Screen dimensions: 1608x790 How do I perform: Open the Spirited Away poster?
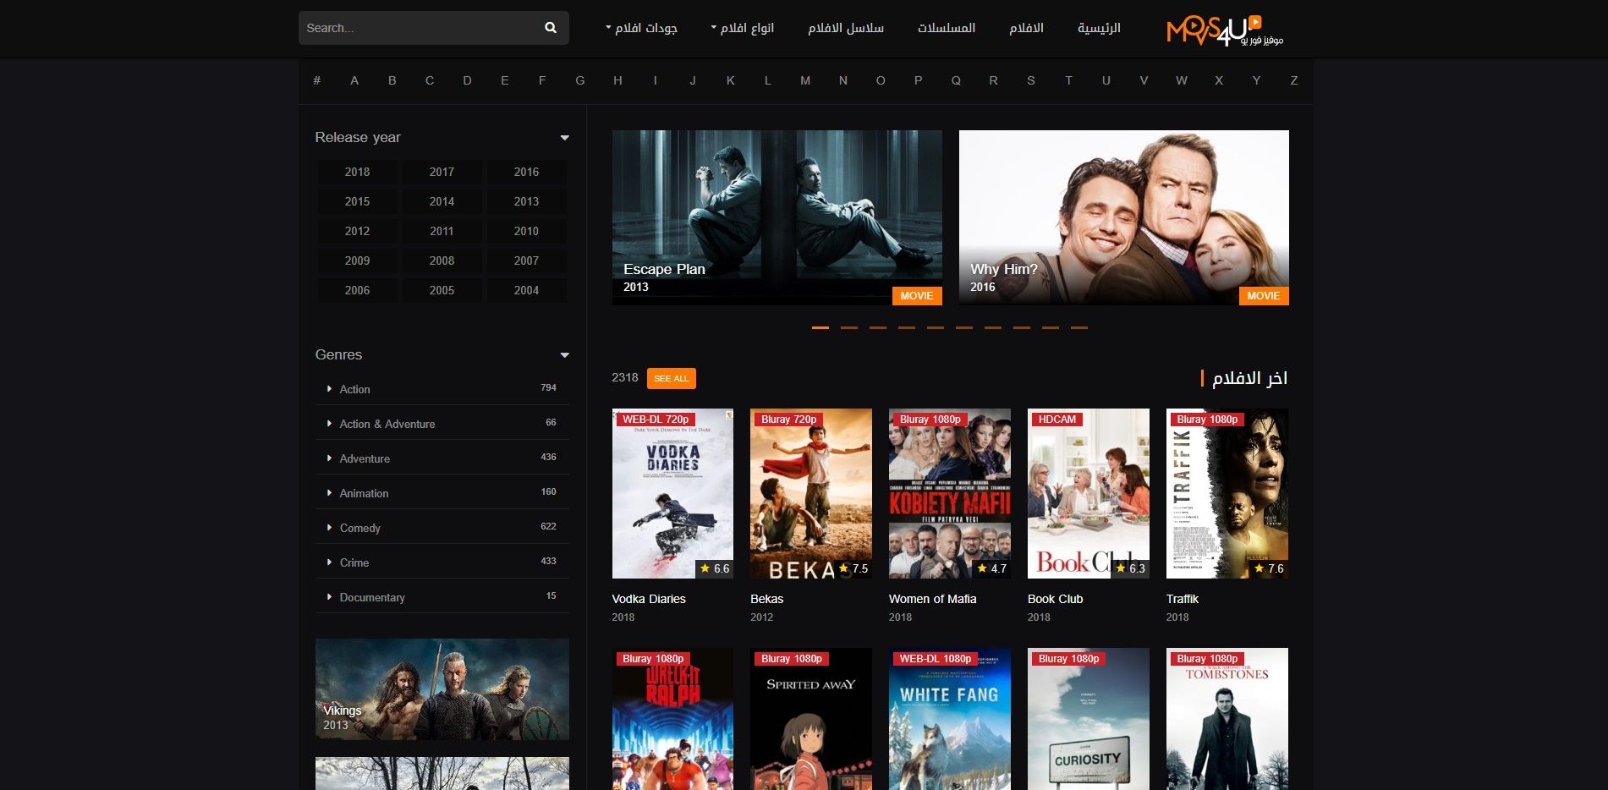(x=811, y=719)
